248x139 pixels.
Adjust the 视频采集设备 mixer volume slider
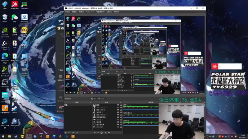(x=141, y=118)
